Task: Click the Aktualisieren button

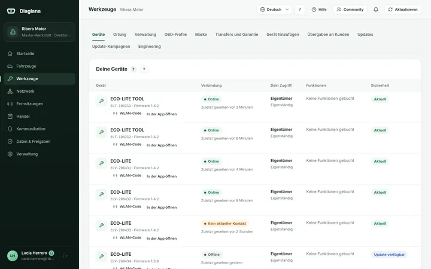Action: tap(403, 10)
